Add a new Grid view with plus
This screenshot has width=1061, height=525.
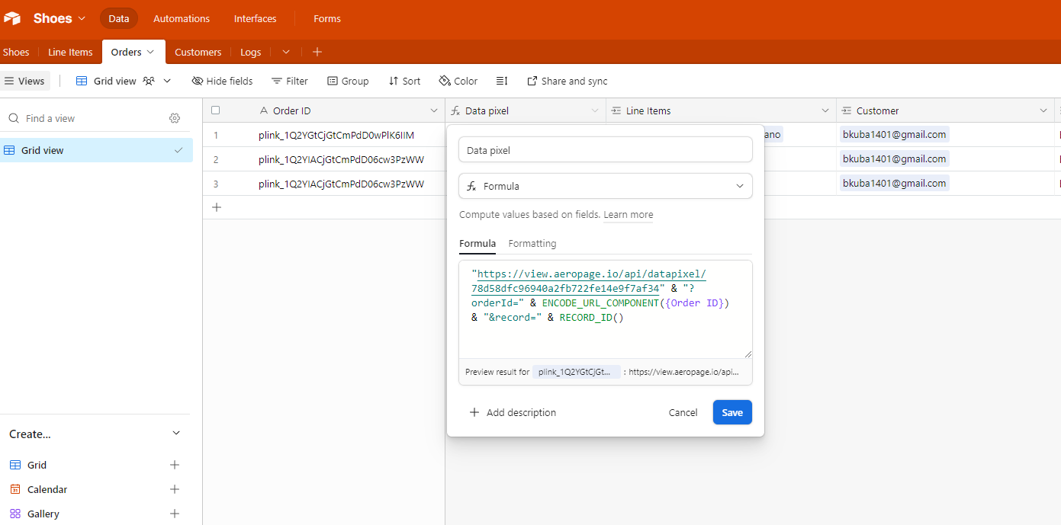[175, 465]
